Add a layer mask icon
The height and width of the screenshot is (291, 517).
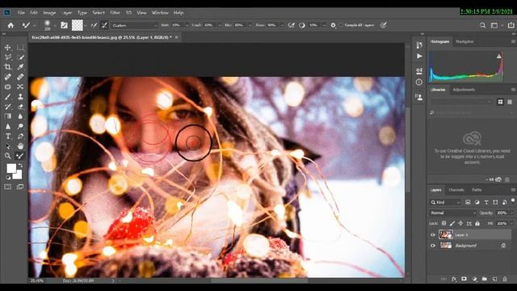coord(464,279)
